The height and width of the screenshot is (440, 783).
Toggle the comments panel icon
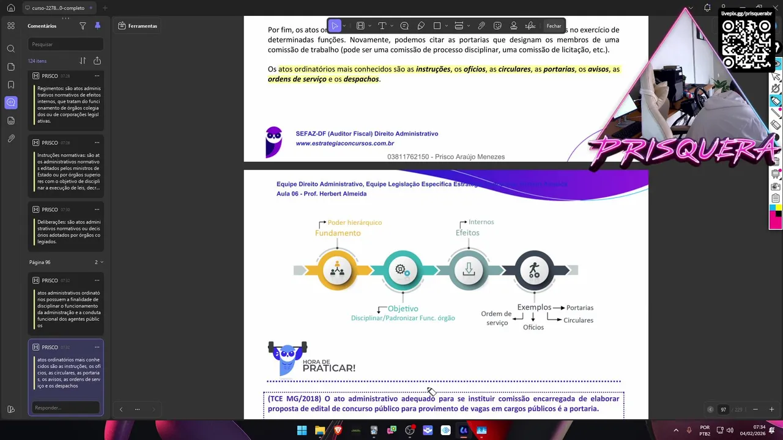10,103
